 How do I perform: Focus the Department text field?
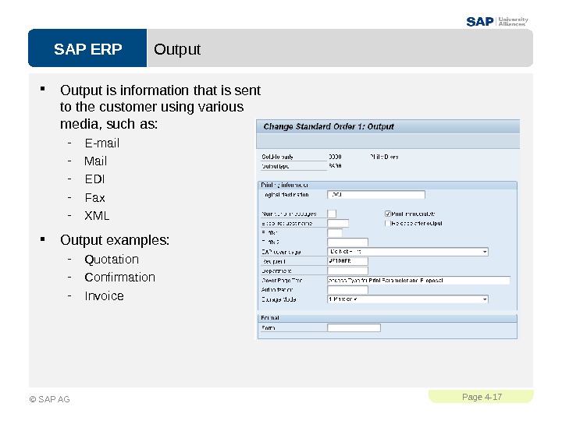click(347, 271)
